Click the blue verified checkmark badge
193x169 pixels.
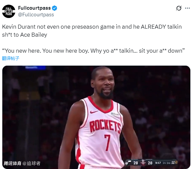pyautogui.click(x=54, y=8)
